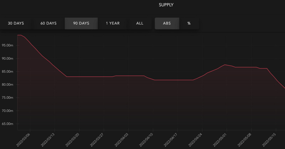Click the SUPPLY chart title
The image size is (285, 149).
click(x=166, y=5)
